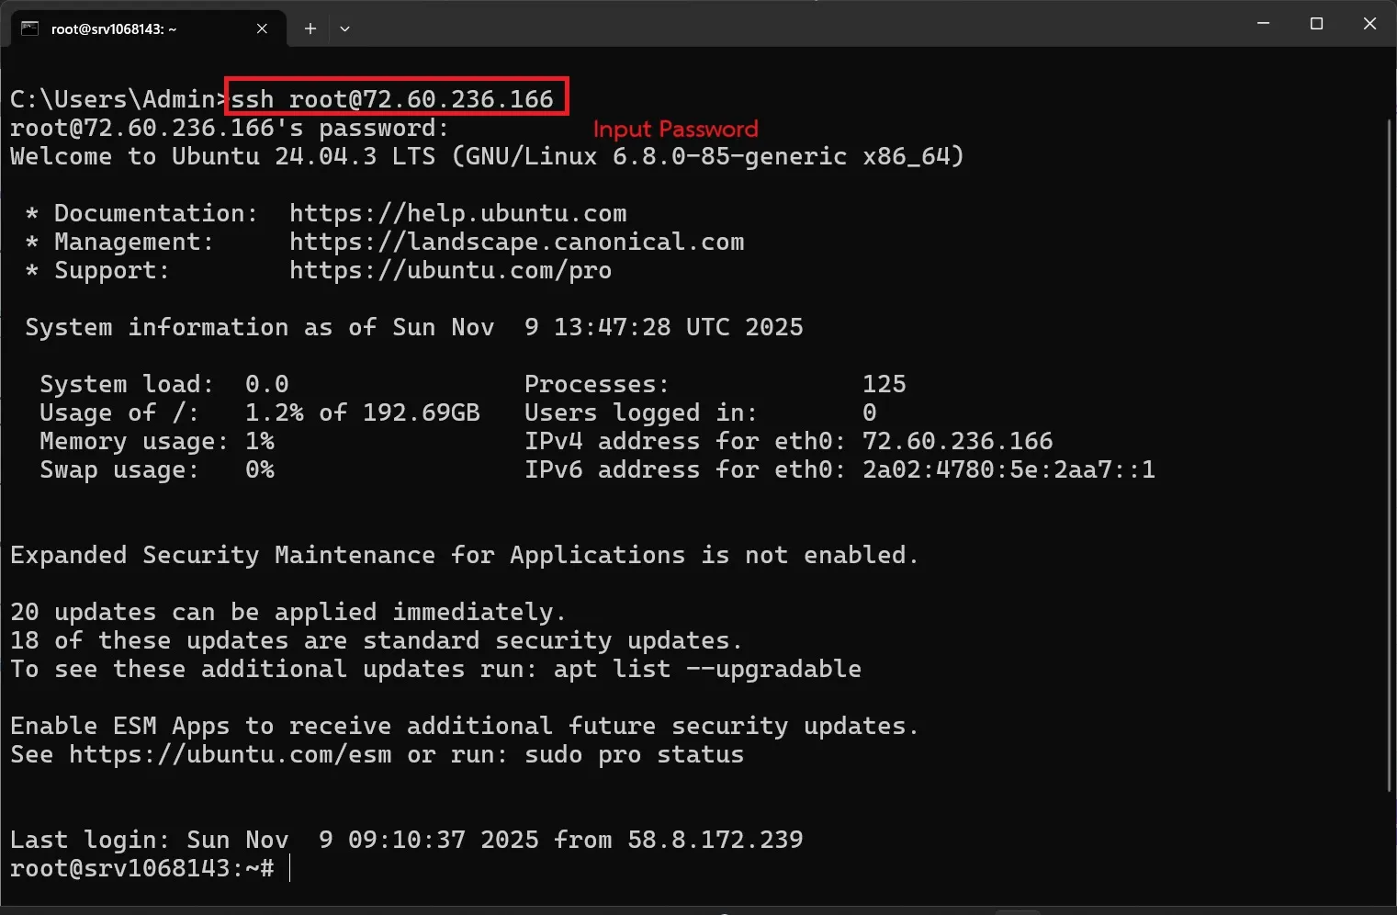The height and width of the screenshot is (915, 1397).
Task: Select the IPv4 address 72.60.236.166
Action: click(x=957, y=441)
